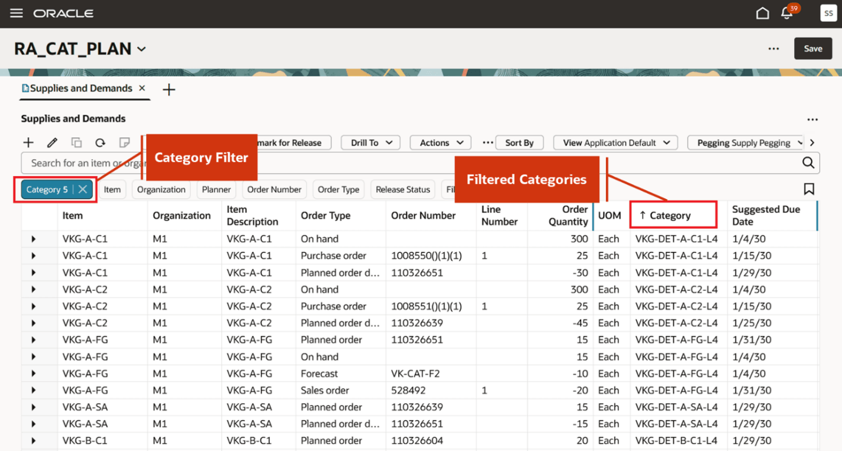
Task: Open the Order Number filter chip
Action: coord(274,189)
